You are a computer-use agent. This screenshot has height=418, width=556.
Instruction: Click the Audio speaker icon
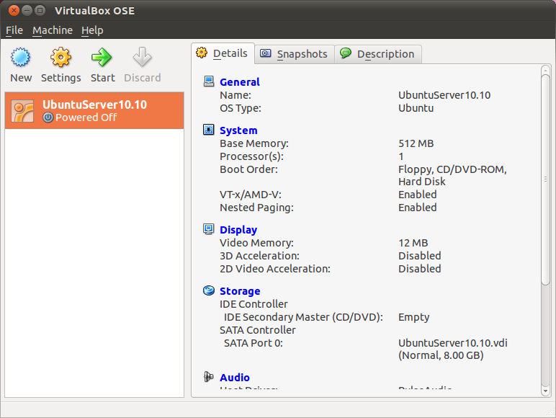coord(209,377)
